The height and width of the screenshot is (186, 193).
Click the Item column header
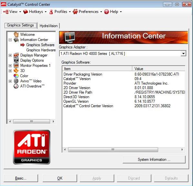pyautogui.click(x=97, y=68)
